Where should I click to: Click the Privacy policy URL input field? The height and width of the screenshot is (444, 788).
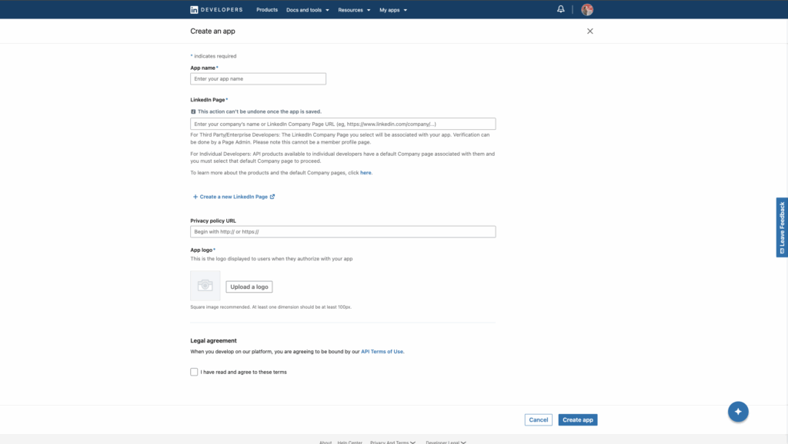coord(343,231)
